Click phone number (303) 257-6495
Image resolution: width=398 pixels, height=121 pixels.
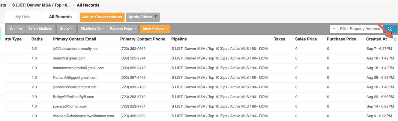point(133,78)
